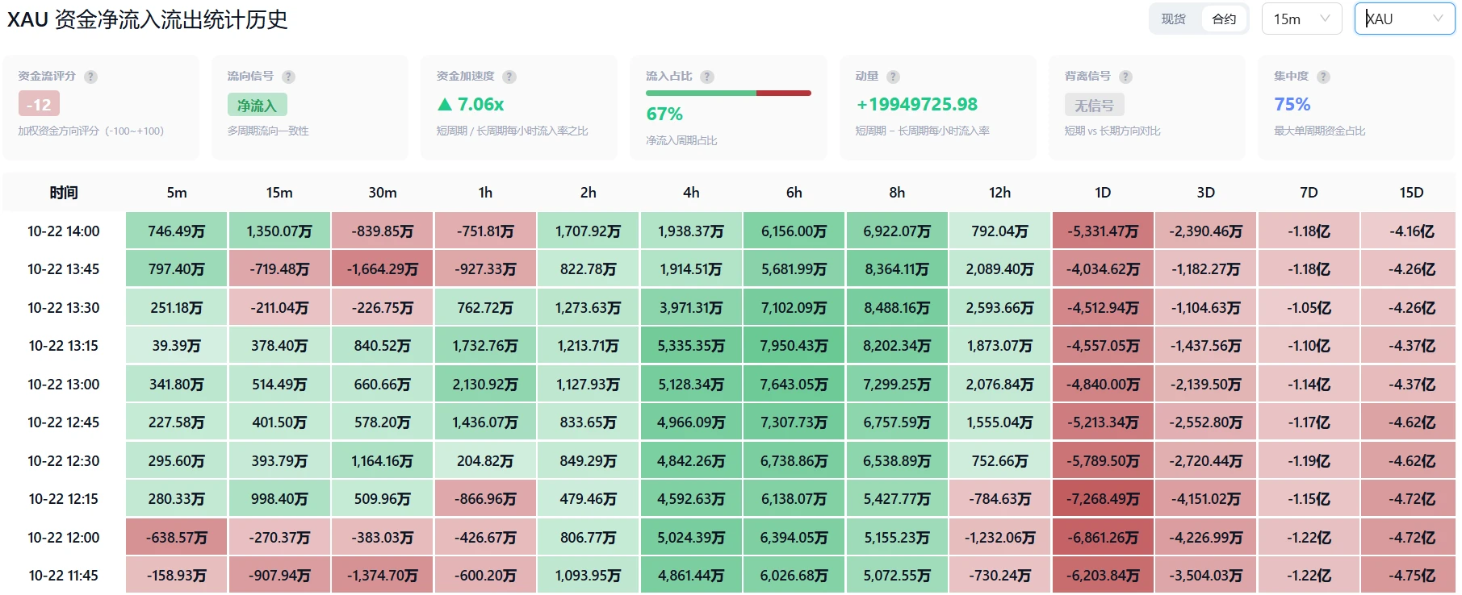This screenshot has width=1462, height=595.
Task: Open the XAU symbol selector box
Action: tap(1405, 19)
